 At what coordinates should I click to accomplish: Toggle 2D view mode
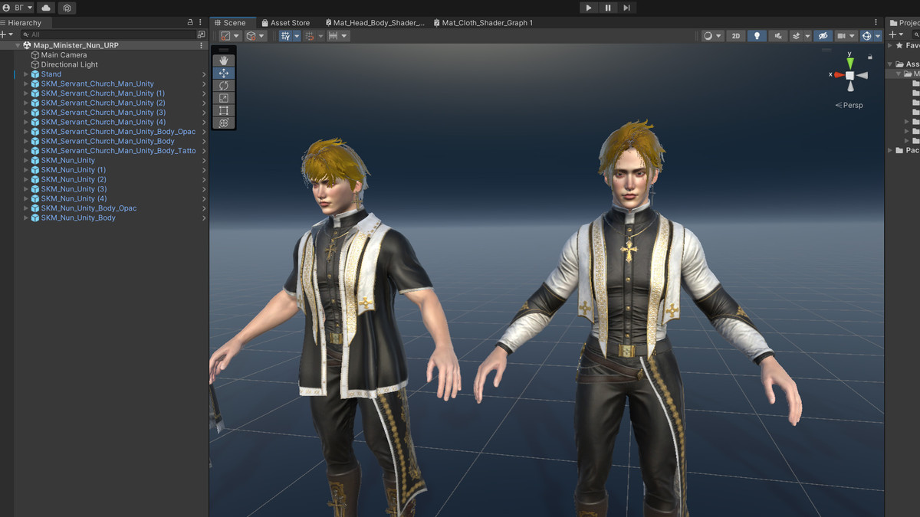tap(735, 36)
